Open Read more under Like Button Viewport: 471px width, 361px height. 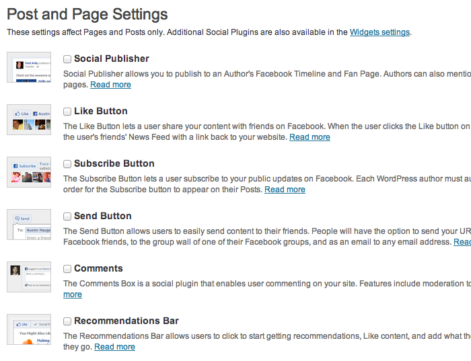point(310,137)
